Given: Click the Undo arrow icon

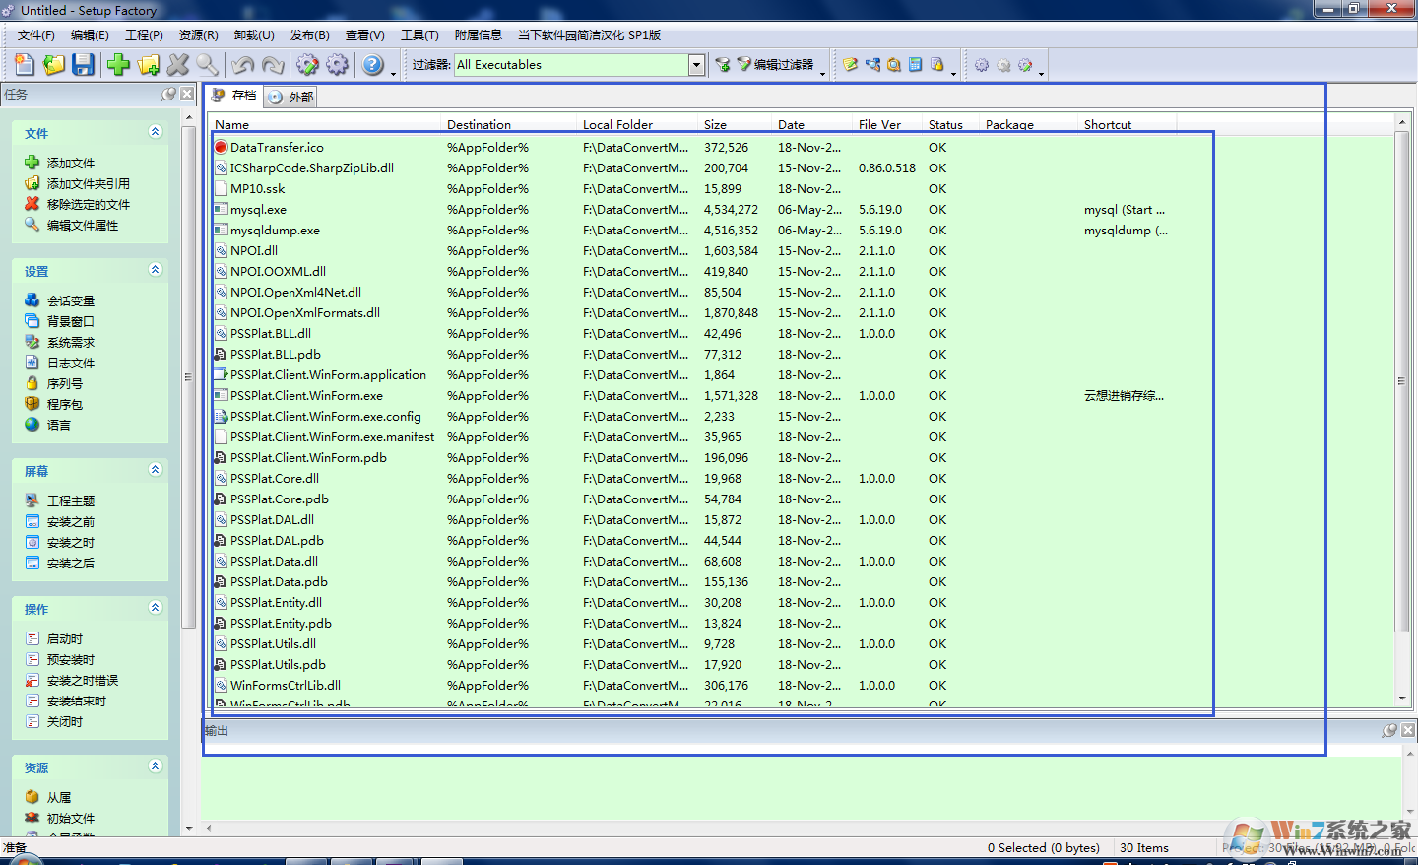Looking at the screenshot, I should click(x=244, y=64).
